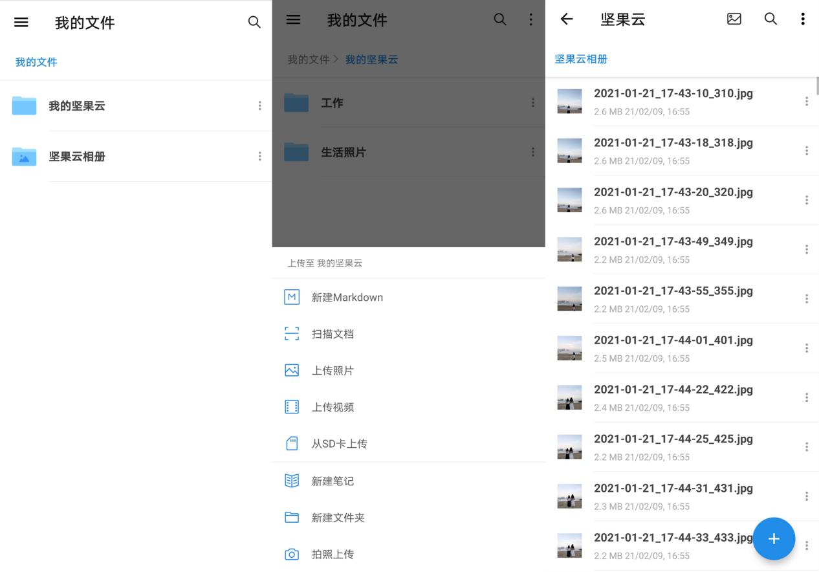Viewport: 819px width, 572px height.
Task: Open more options for 2021-01-21_17-44-25_425.jpg
Action: pos(806,446)
